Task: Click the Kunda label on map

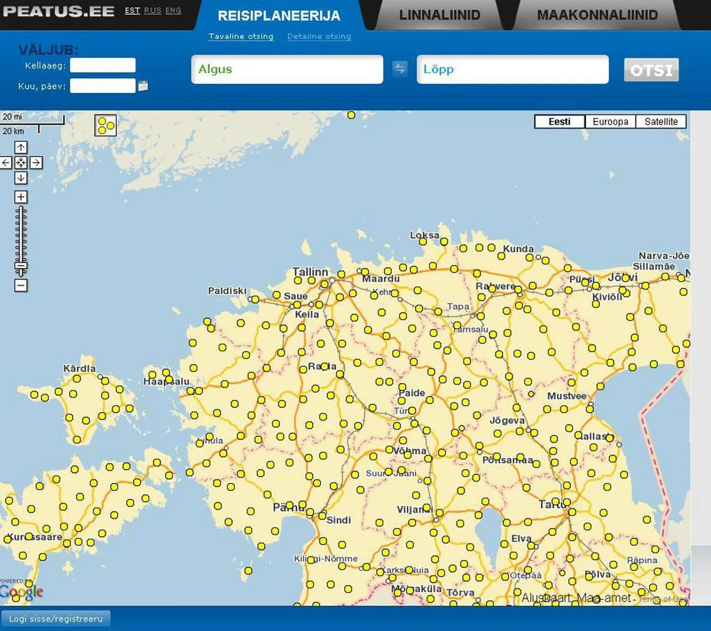Action: click(x=518, y=249)
